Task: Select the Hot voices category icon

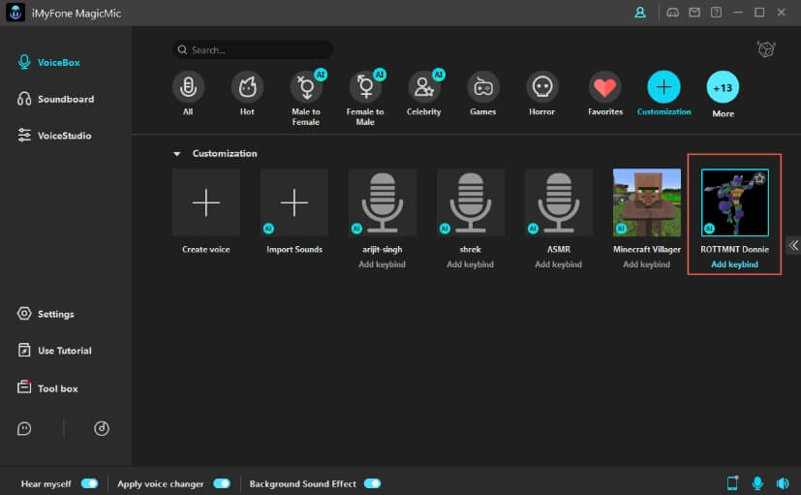Action: pyautogui.click(x=247, y=87)
